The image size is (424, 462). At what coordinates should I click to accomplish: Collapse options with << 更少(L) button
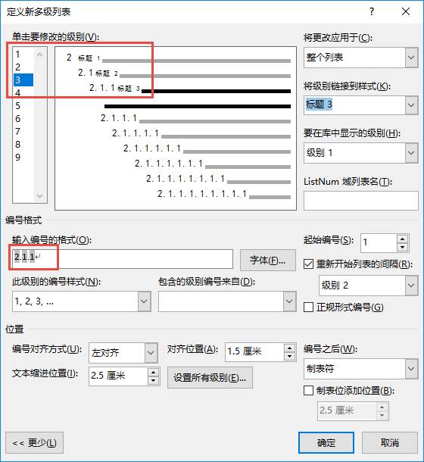35,442
